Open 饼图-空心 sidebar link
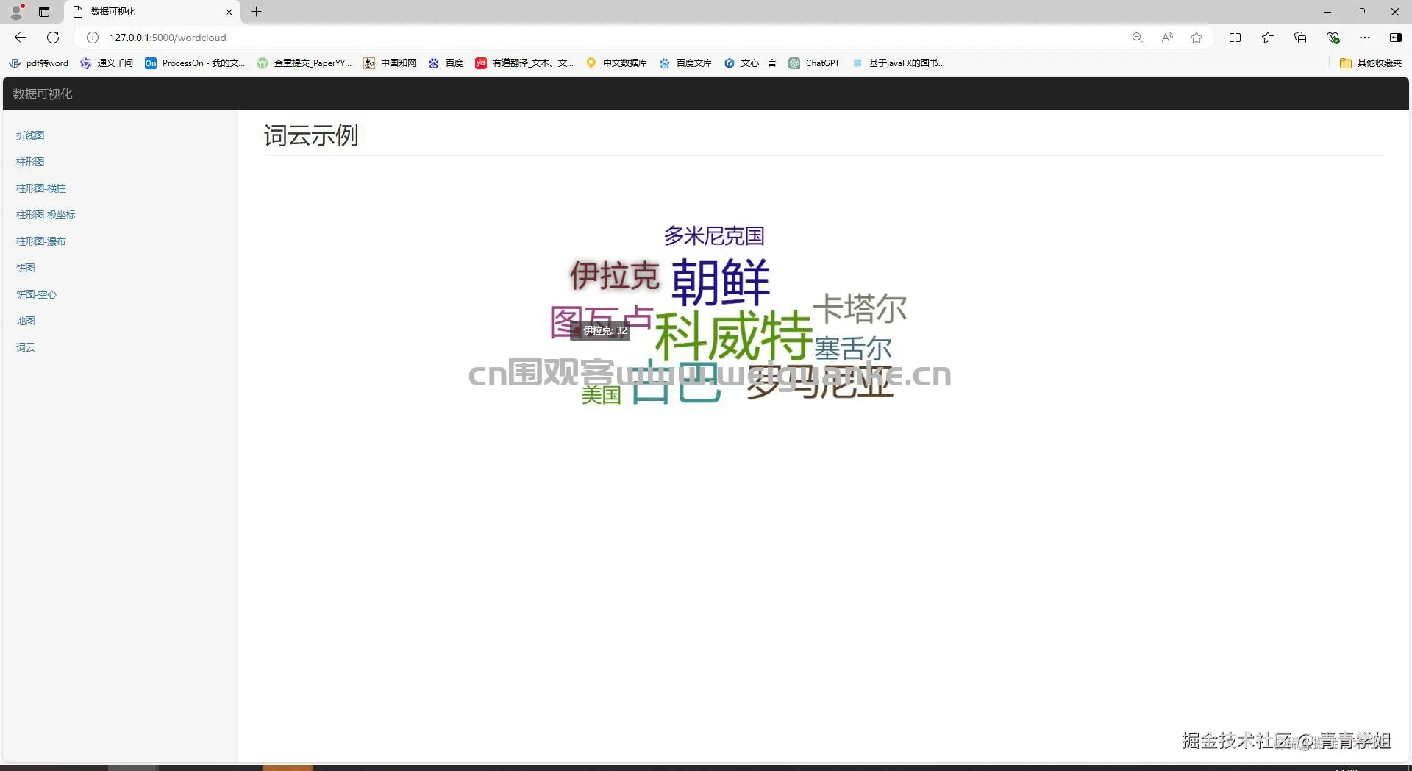This screenshot has width=1412, height=771. tap(36, 294)
